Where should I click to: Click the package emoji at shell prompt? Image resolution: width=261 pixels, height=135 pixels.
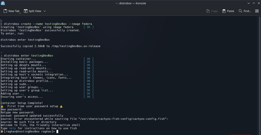click(2, 132)
